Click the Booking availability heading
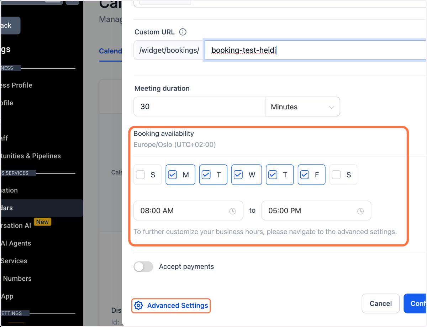This screenshot has height=327, width=427. point(164,134)
